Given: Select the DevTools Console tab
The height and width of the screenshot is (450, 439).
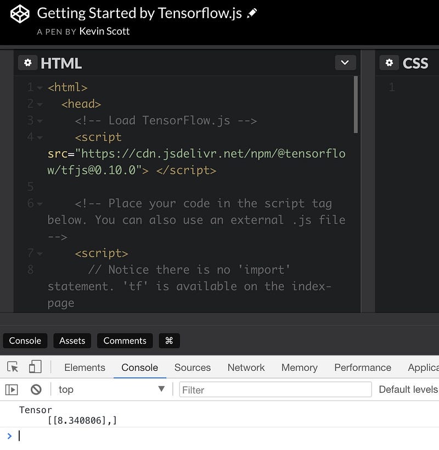Looking at the screenshot, I should [x=139, y=368].
